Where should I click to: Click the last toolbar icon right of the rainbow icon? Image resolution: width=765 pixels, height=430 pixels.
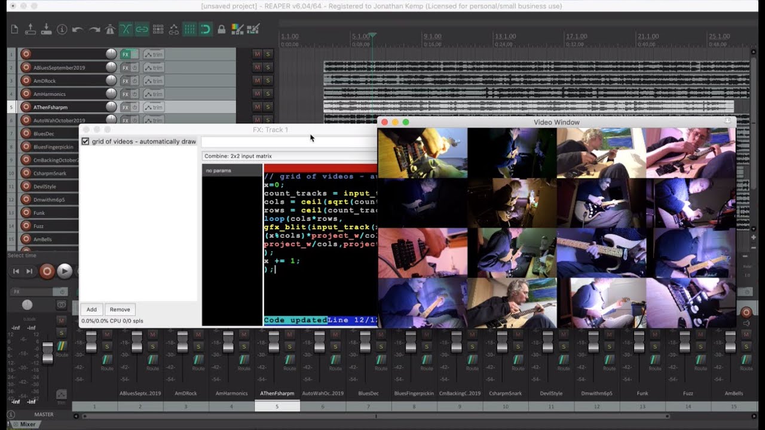pyautogui.click(x=253, y=29)
